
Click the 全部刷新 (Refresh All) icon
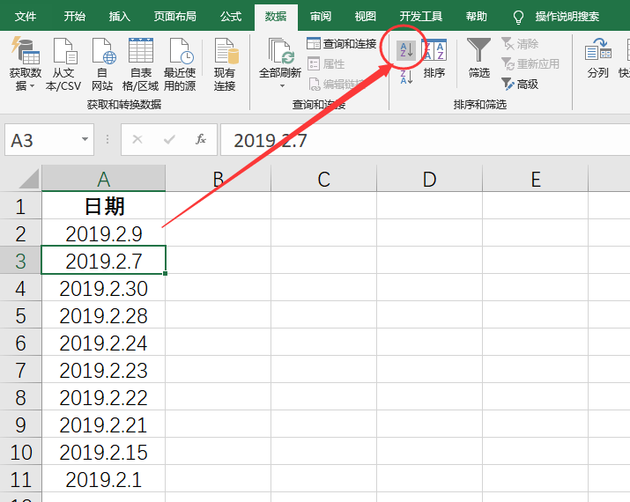281,51
